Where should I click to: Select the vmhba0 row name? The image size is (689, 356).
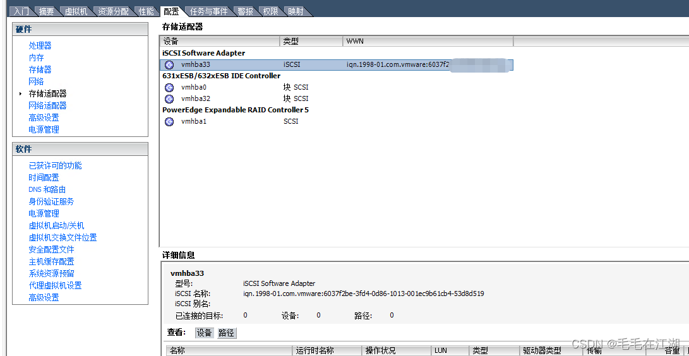coord(194,87)
